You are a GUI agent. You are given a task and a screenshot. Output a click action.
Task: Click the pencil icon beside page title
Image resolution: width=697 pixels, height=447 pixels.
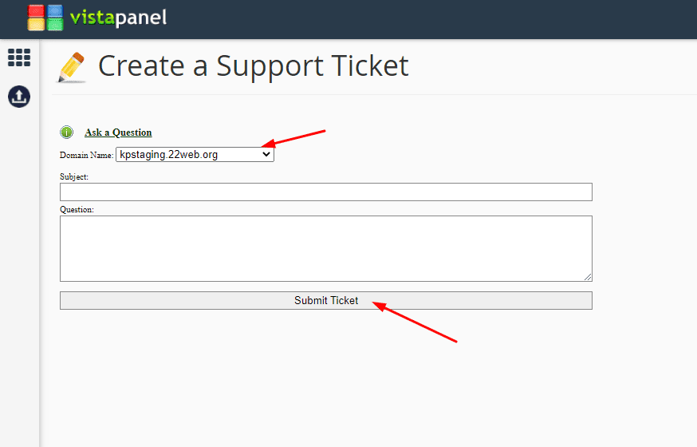coord(72,67)
